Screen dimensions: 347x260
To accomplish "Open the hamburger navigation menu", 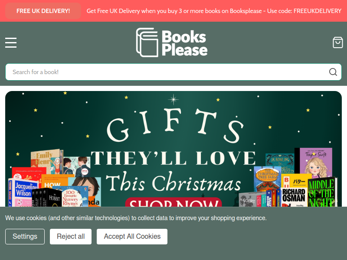I will (x=11, y=42).
